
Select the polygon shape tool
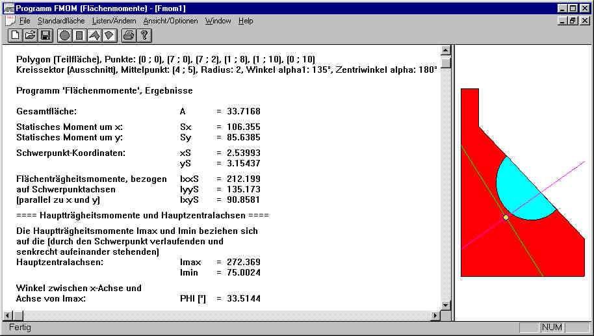[x=94, y=35]
